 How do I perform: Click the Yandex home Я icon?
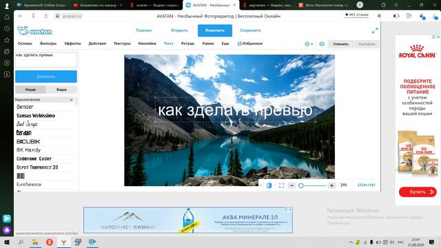click(33, 17)
